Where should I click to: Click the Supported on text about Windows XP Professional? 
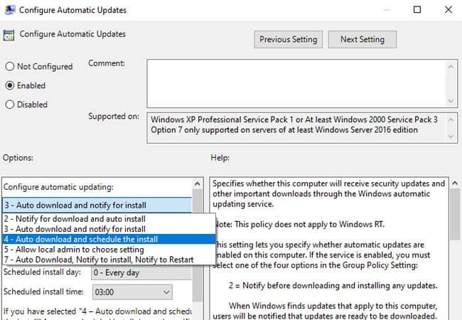point(294,119)
